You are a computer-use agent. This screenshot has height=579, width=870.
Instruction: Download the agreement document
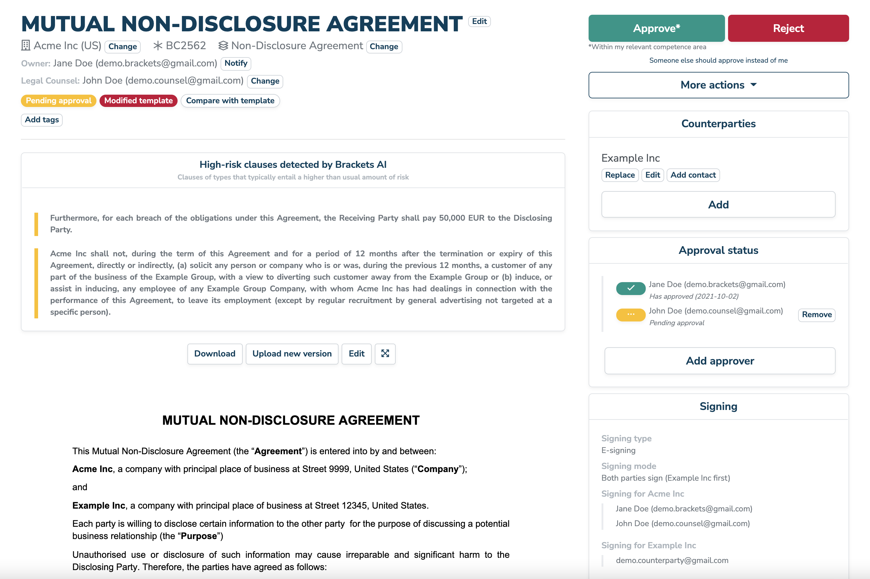coord(214,353)
